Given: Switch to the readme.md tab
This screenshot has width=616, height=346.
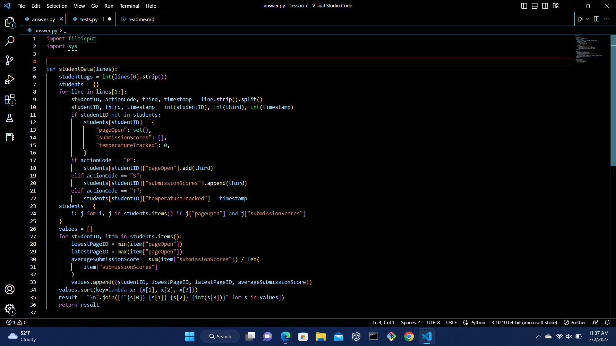Looking at the screenshot, I should click(141, 19).
